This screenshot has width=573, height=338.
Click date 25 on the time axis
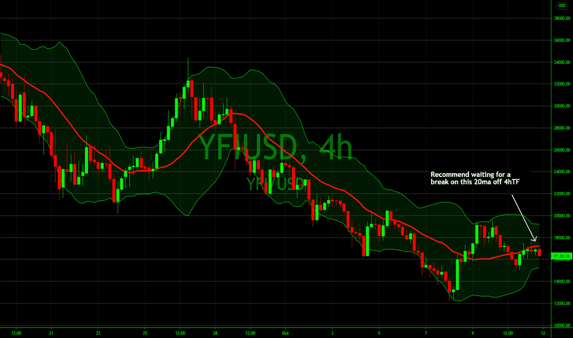[x=145, y=333]
